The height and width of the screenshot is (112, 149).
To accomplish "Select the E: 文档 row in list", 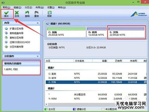I will (96, 82).
